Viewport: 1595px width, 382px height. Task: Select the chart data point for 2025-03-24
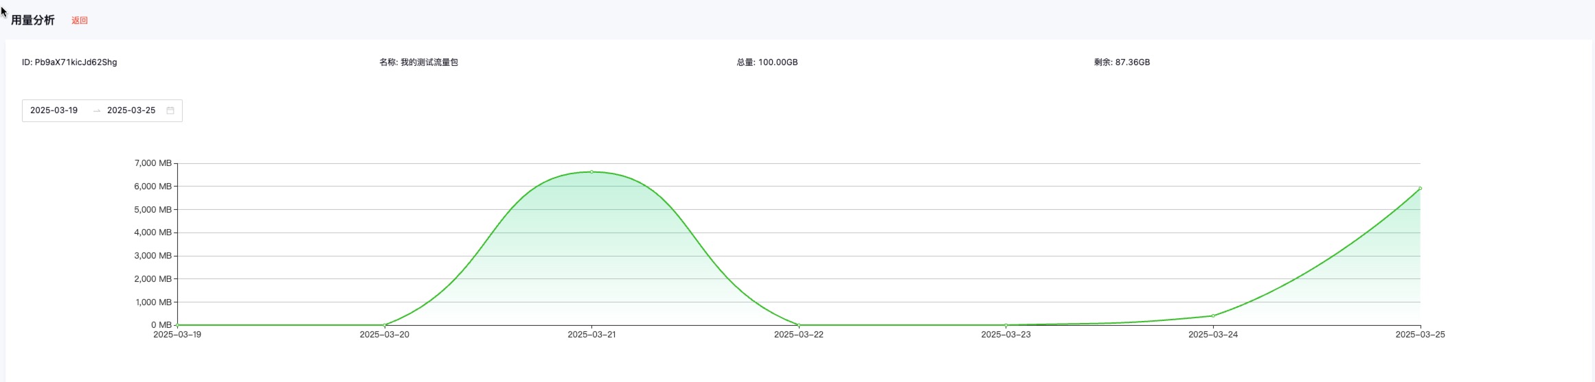click(x=1213, y=315)
